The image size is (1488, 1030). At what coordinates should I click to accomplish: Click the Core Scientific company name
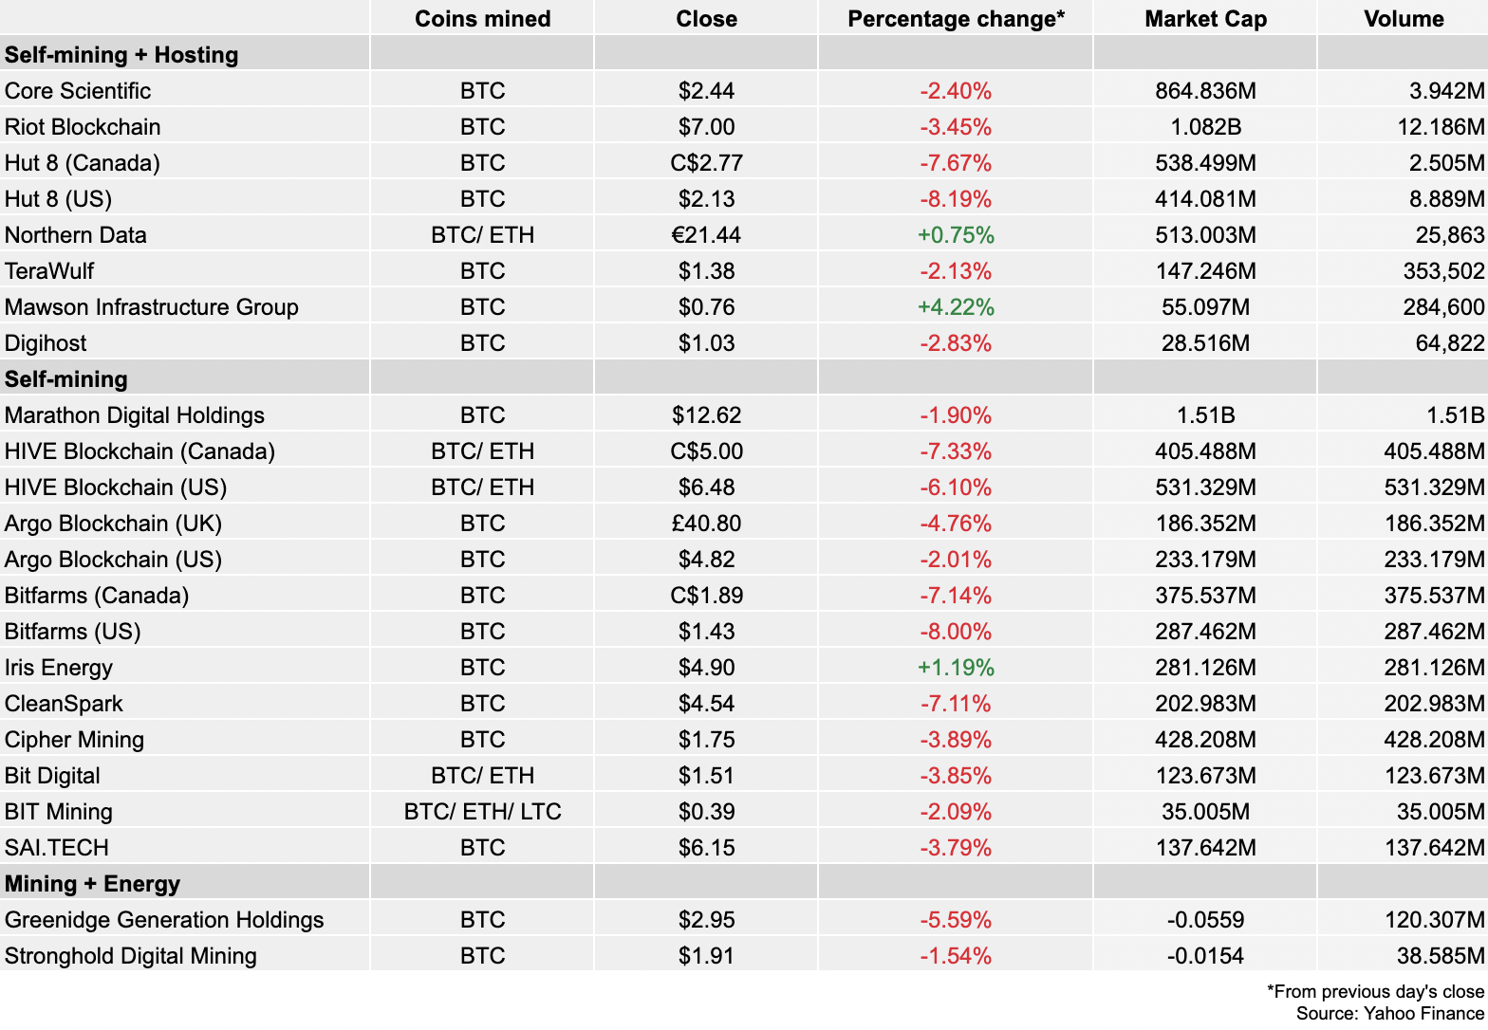[x=78, y=91]
